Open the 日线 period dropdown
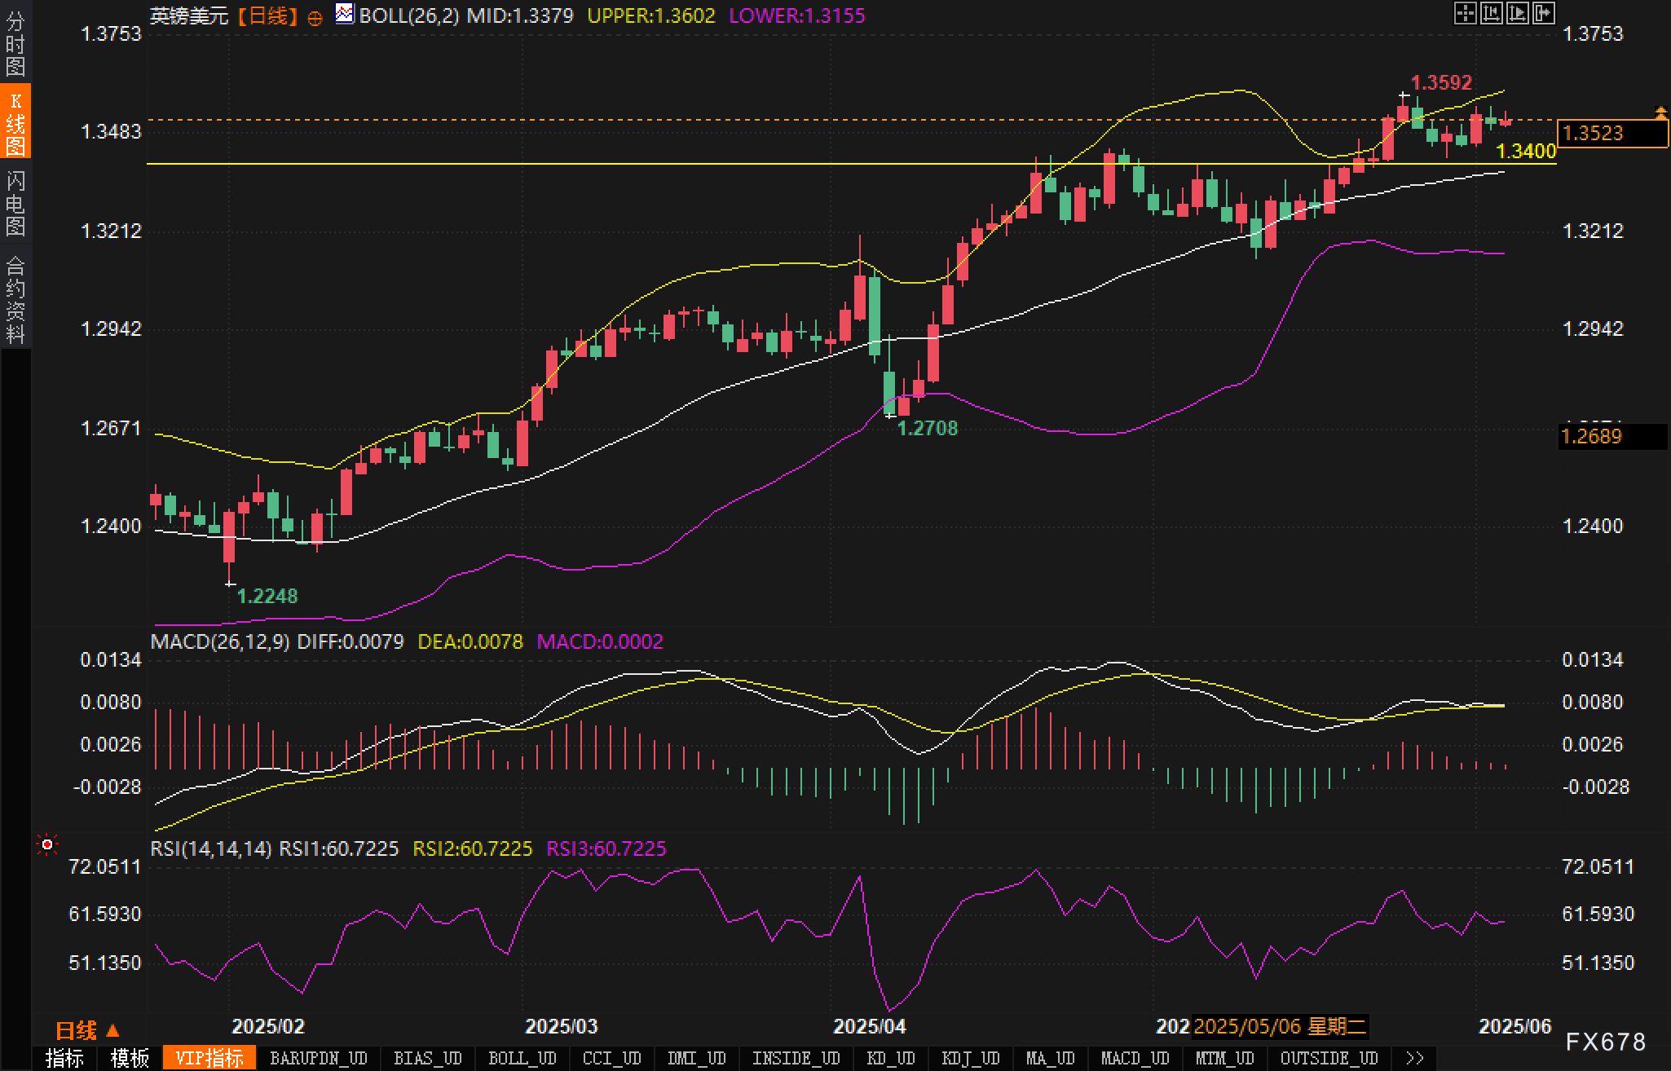 point(87,1031)
